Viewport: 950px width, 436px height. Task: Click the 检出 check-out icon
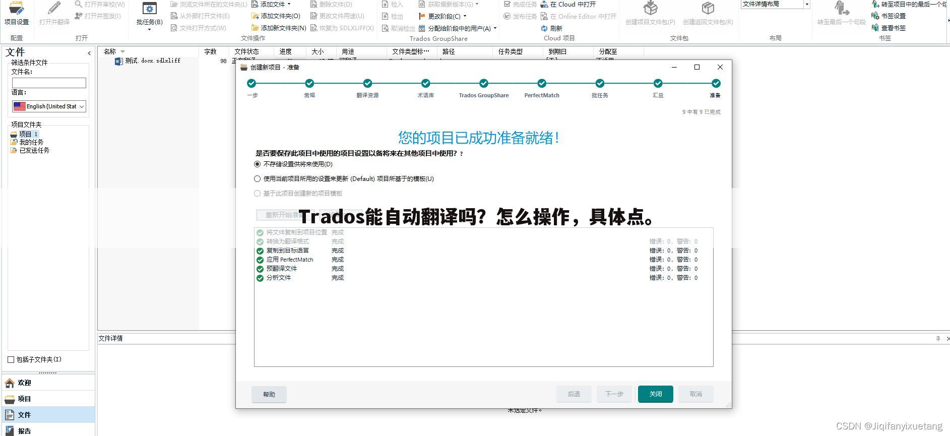click(x=386, y=16)
